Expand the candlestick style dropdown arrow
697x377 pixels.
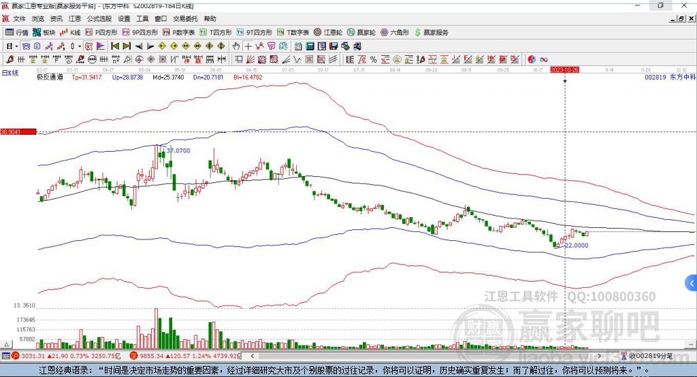[79, 46]
